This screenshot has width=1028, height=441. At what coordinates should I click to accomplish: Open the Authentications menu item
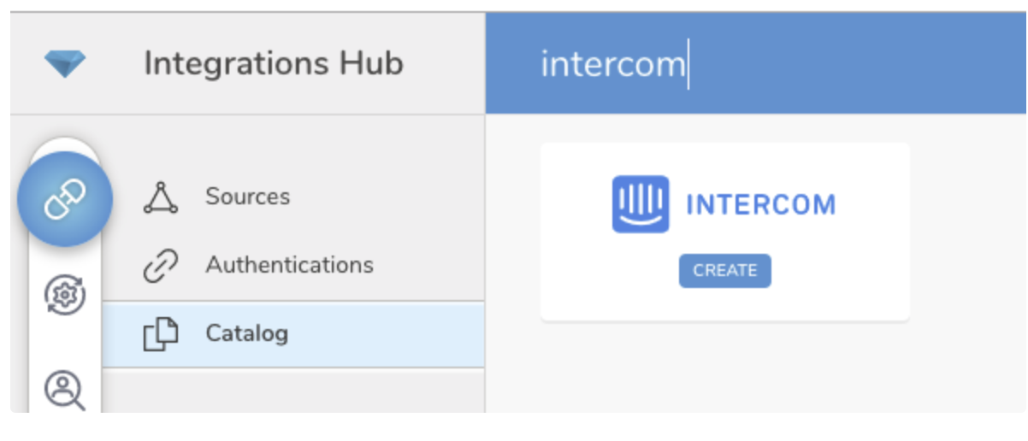(x=289, y=265)
